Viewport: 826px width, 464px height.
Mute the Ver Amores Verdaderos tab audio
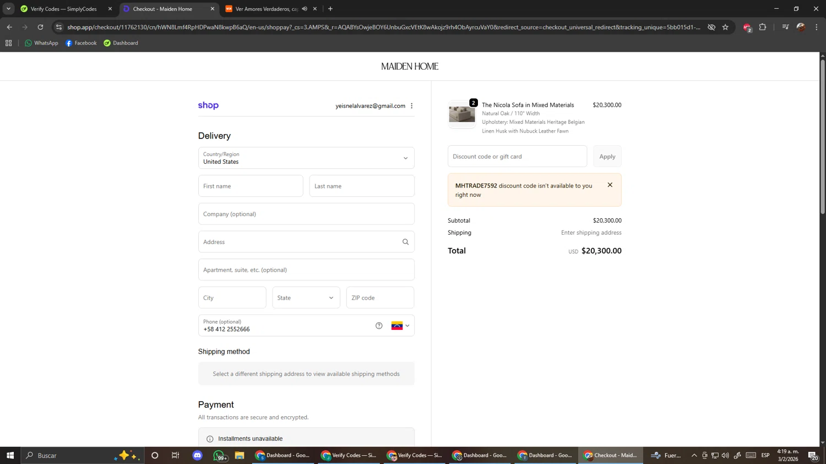click(x=305, y=9)
